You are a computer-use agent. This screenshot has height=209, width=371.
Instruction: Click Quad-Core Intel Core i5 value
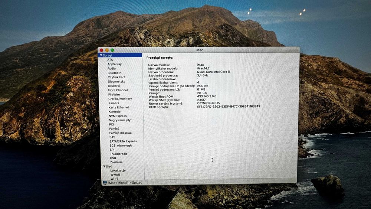(x=214, y=72)
